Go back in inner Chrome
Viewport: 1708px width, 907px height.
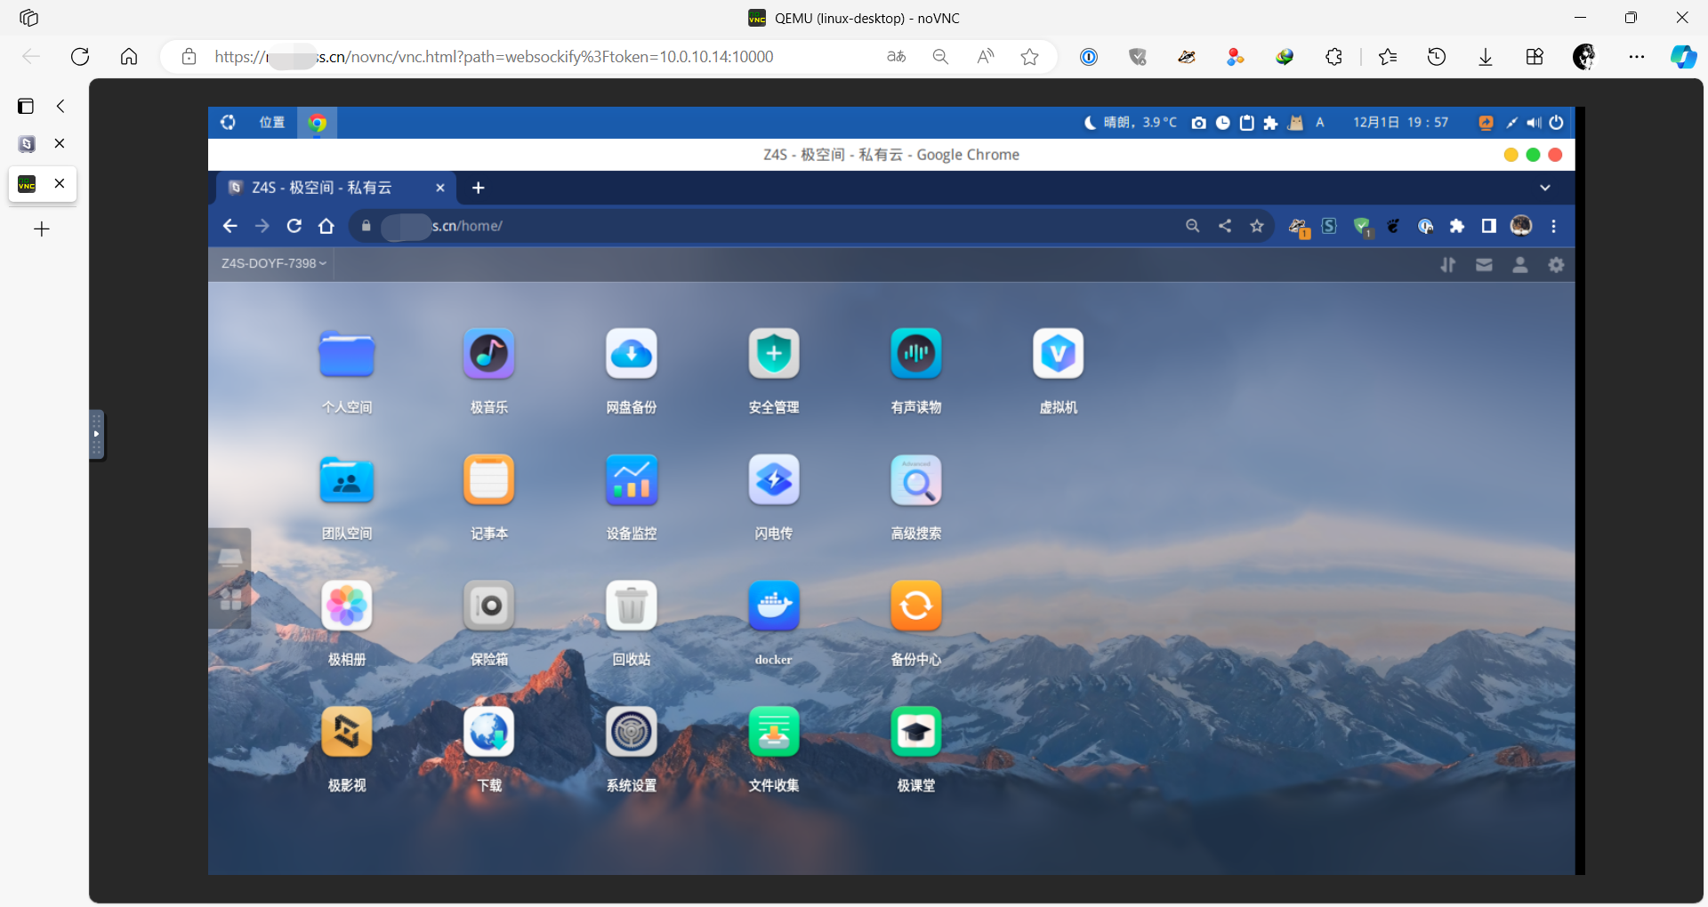[x=230, y=226]
